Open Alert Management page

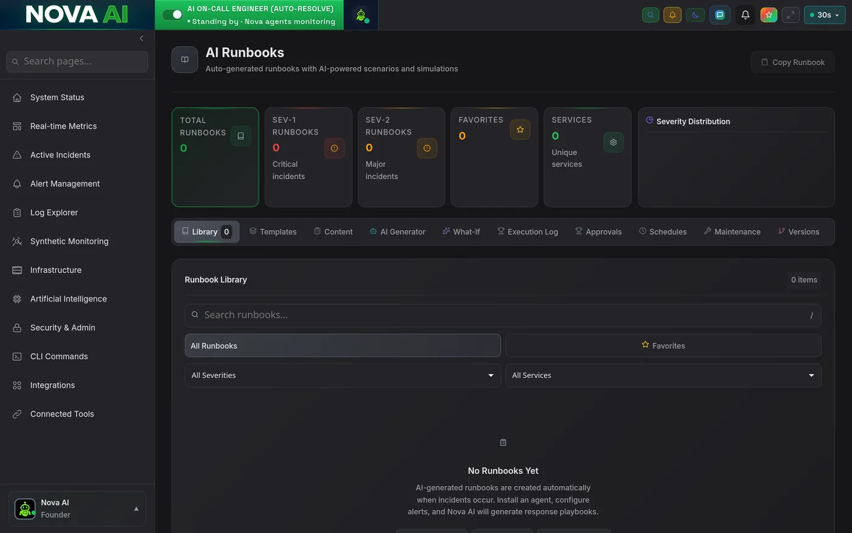pos(77,183)
